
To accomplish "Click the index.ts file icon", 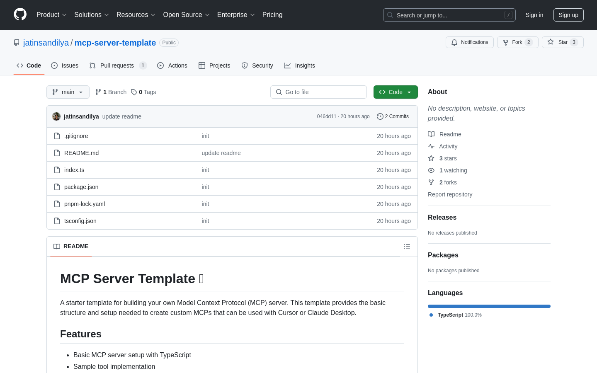I will click(x=57, y=170).
